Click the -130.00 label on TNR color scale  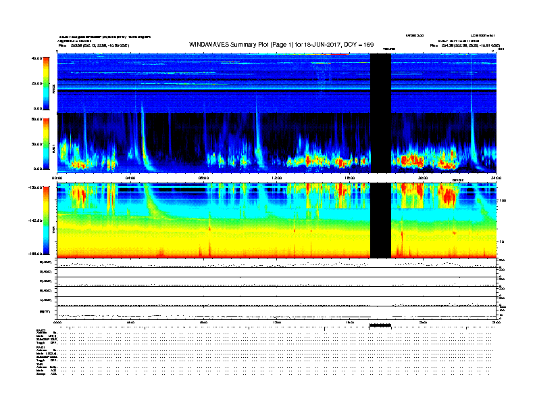pos(35,187)
